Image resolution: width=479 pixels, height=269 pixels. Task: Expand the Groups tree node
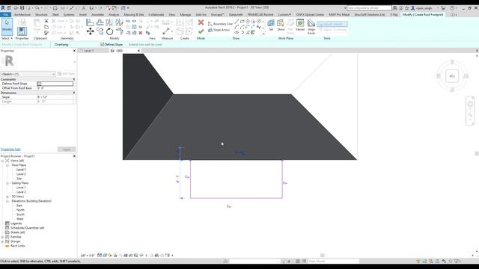[2, 241]
